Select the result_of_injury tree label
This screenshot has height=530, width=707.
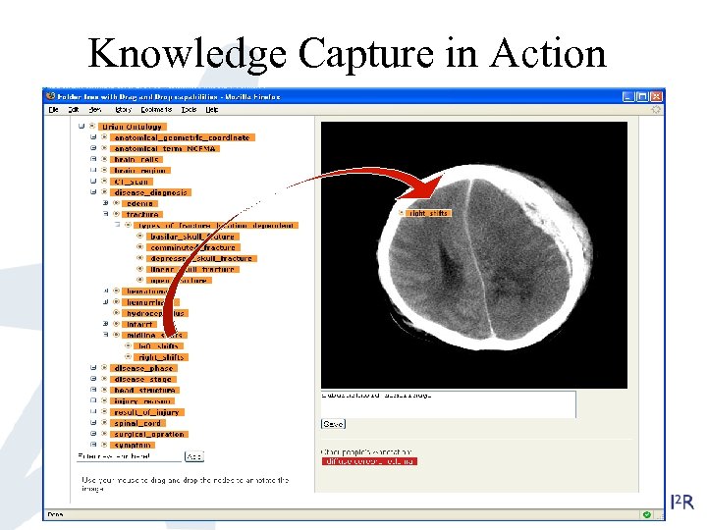(x=147, y=412)
